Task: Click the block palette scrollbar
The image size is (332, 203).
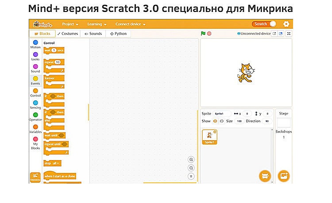Action: (89, 112)
